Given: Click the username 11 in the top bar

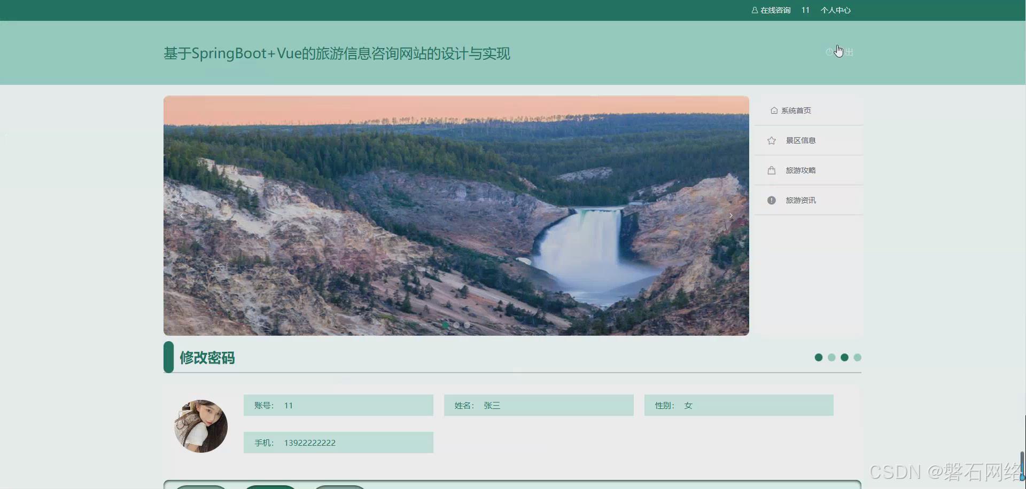Looking at the screenshot, I should pyautogui.click(x=806, y=10).
